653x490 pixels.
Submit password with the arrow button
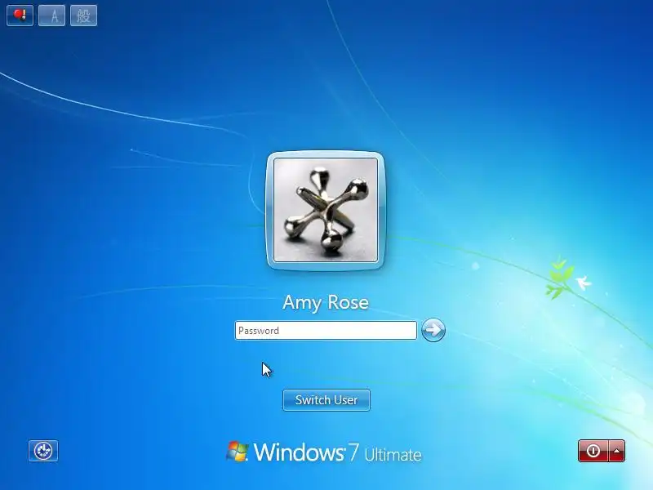pyautogui.click(x=433, y=330)
